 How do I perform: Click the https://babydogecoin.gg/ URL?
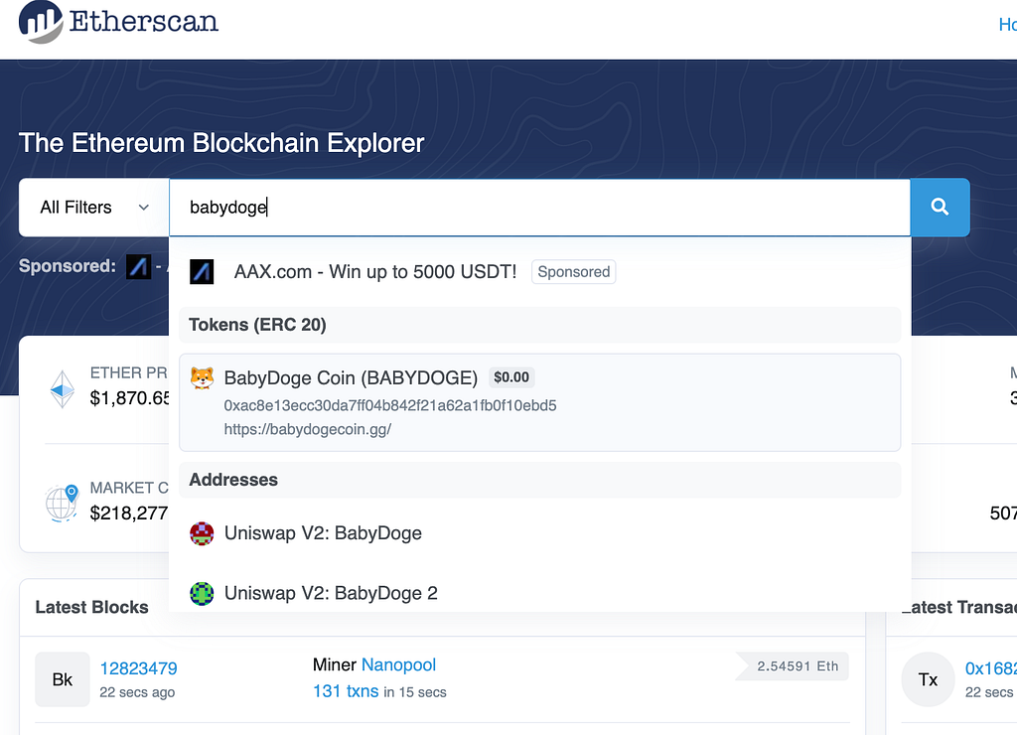point(308,429)
